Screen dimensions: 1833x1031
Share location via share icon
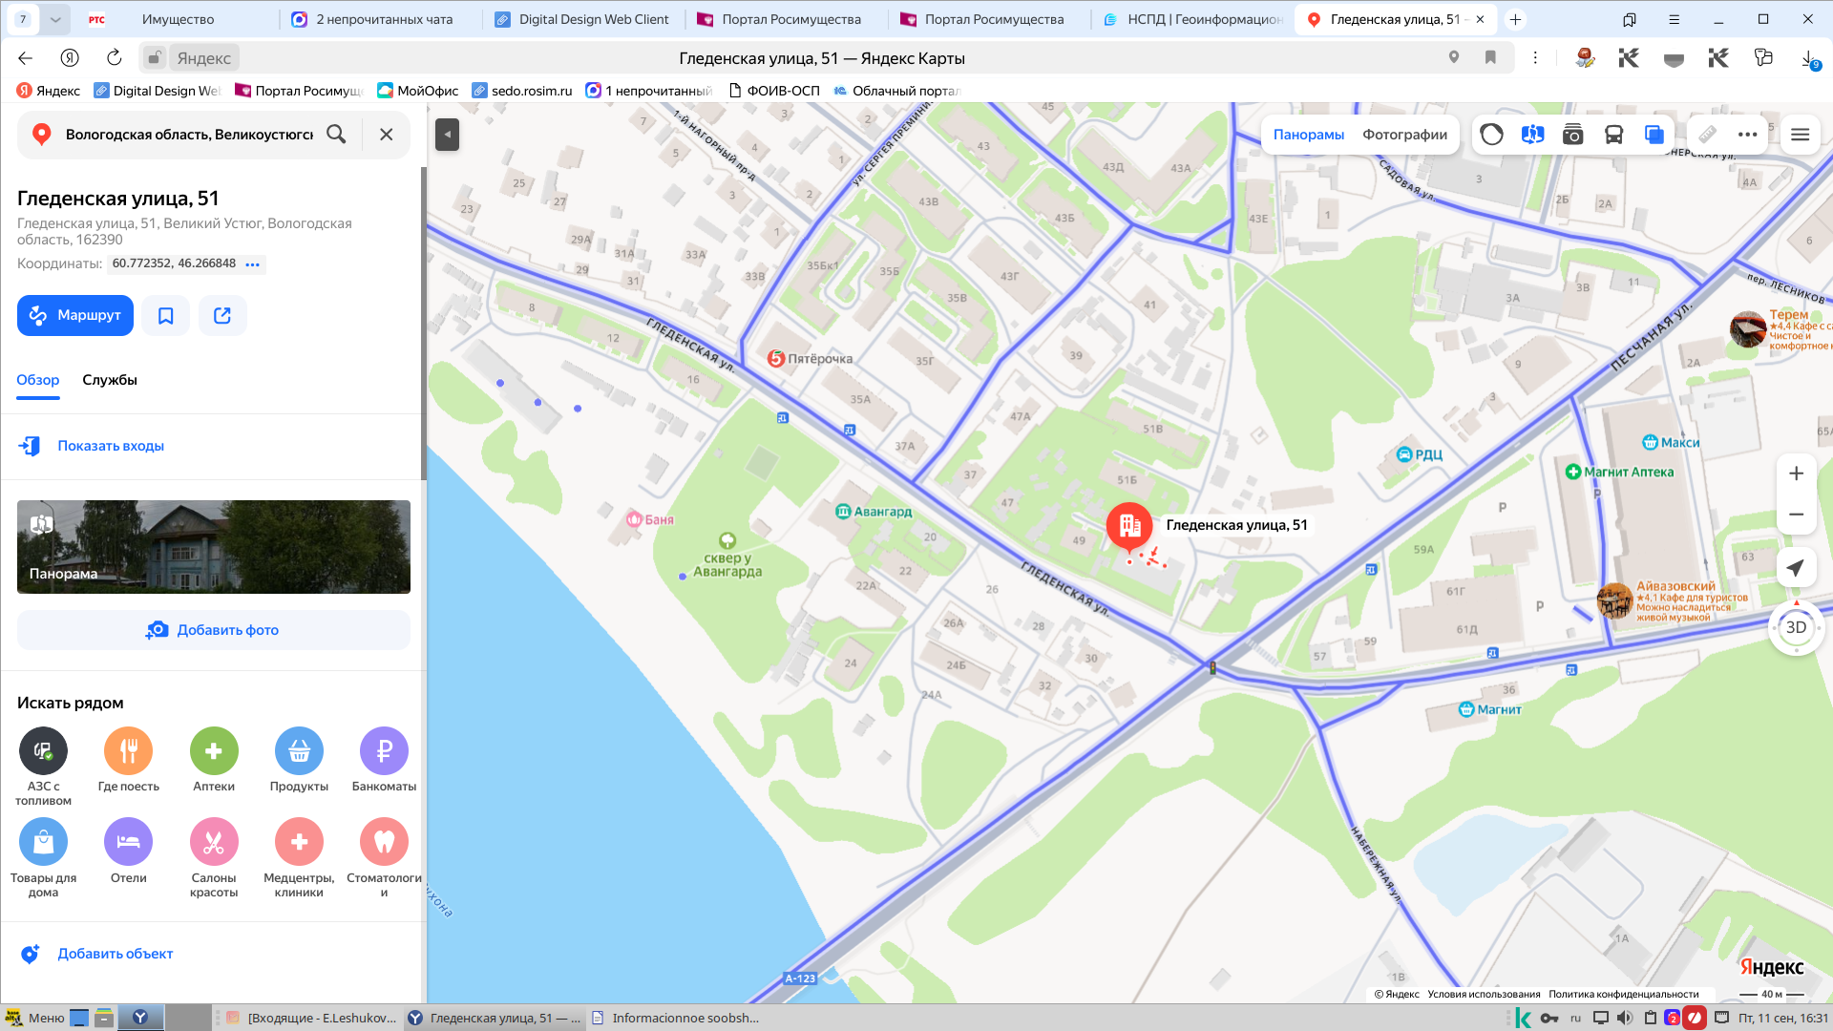pyautogui.click(x=222, y=315)
